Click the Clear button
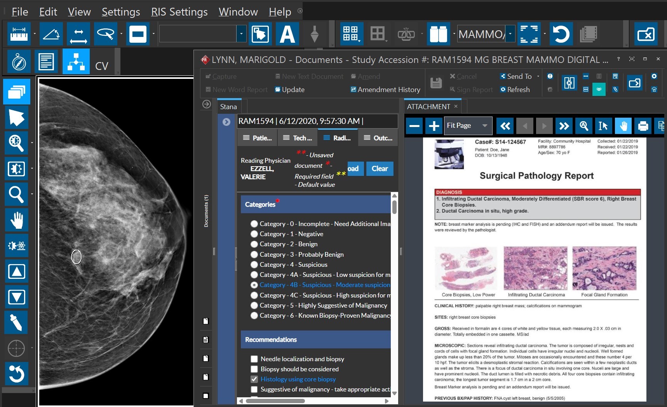The image size is (667, 407). point(380,169)
